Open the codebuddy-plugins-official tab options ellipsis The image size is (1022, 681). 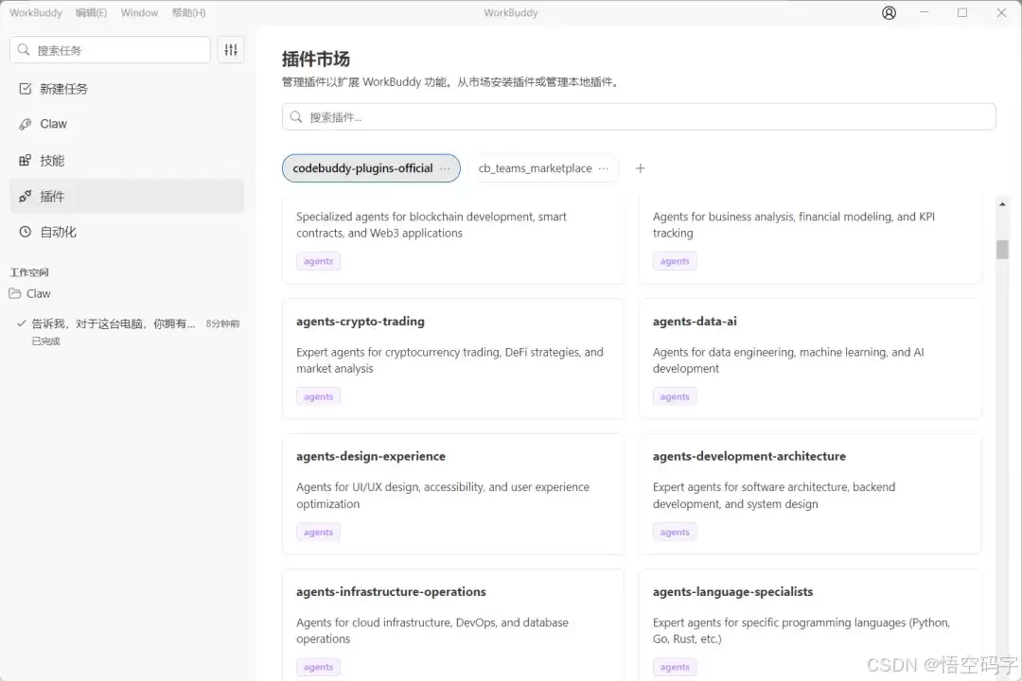click(x=446, y=168)
